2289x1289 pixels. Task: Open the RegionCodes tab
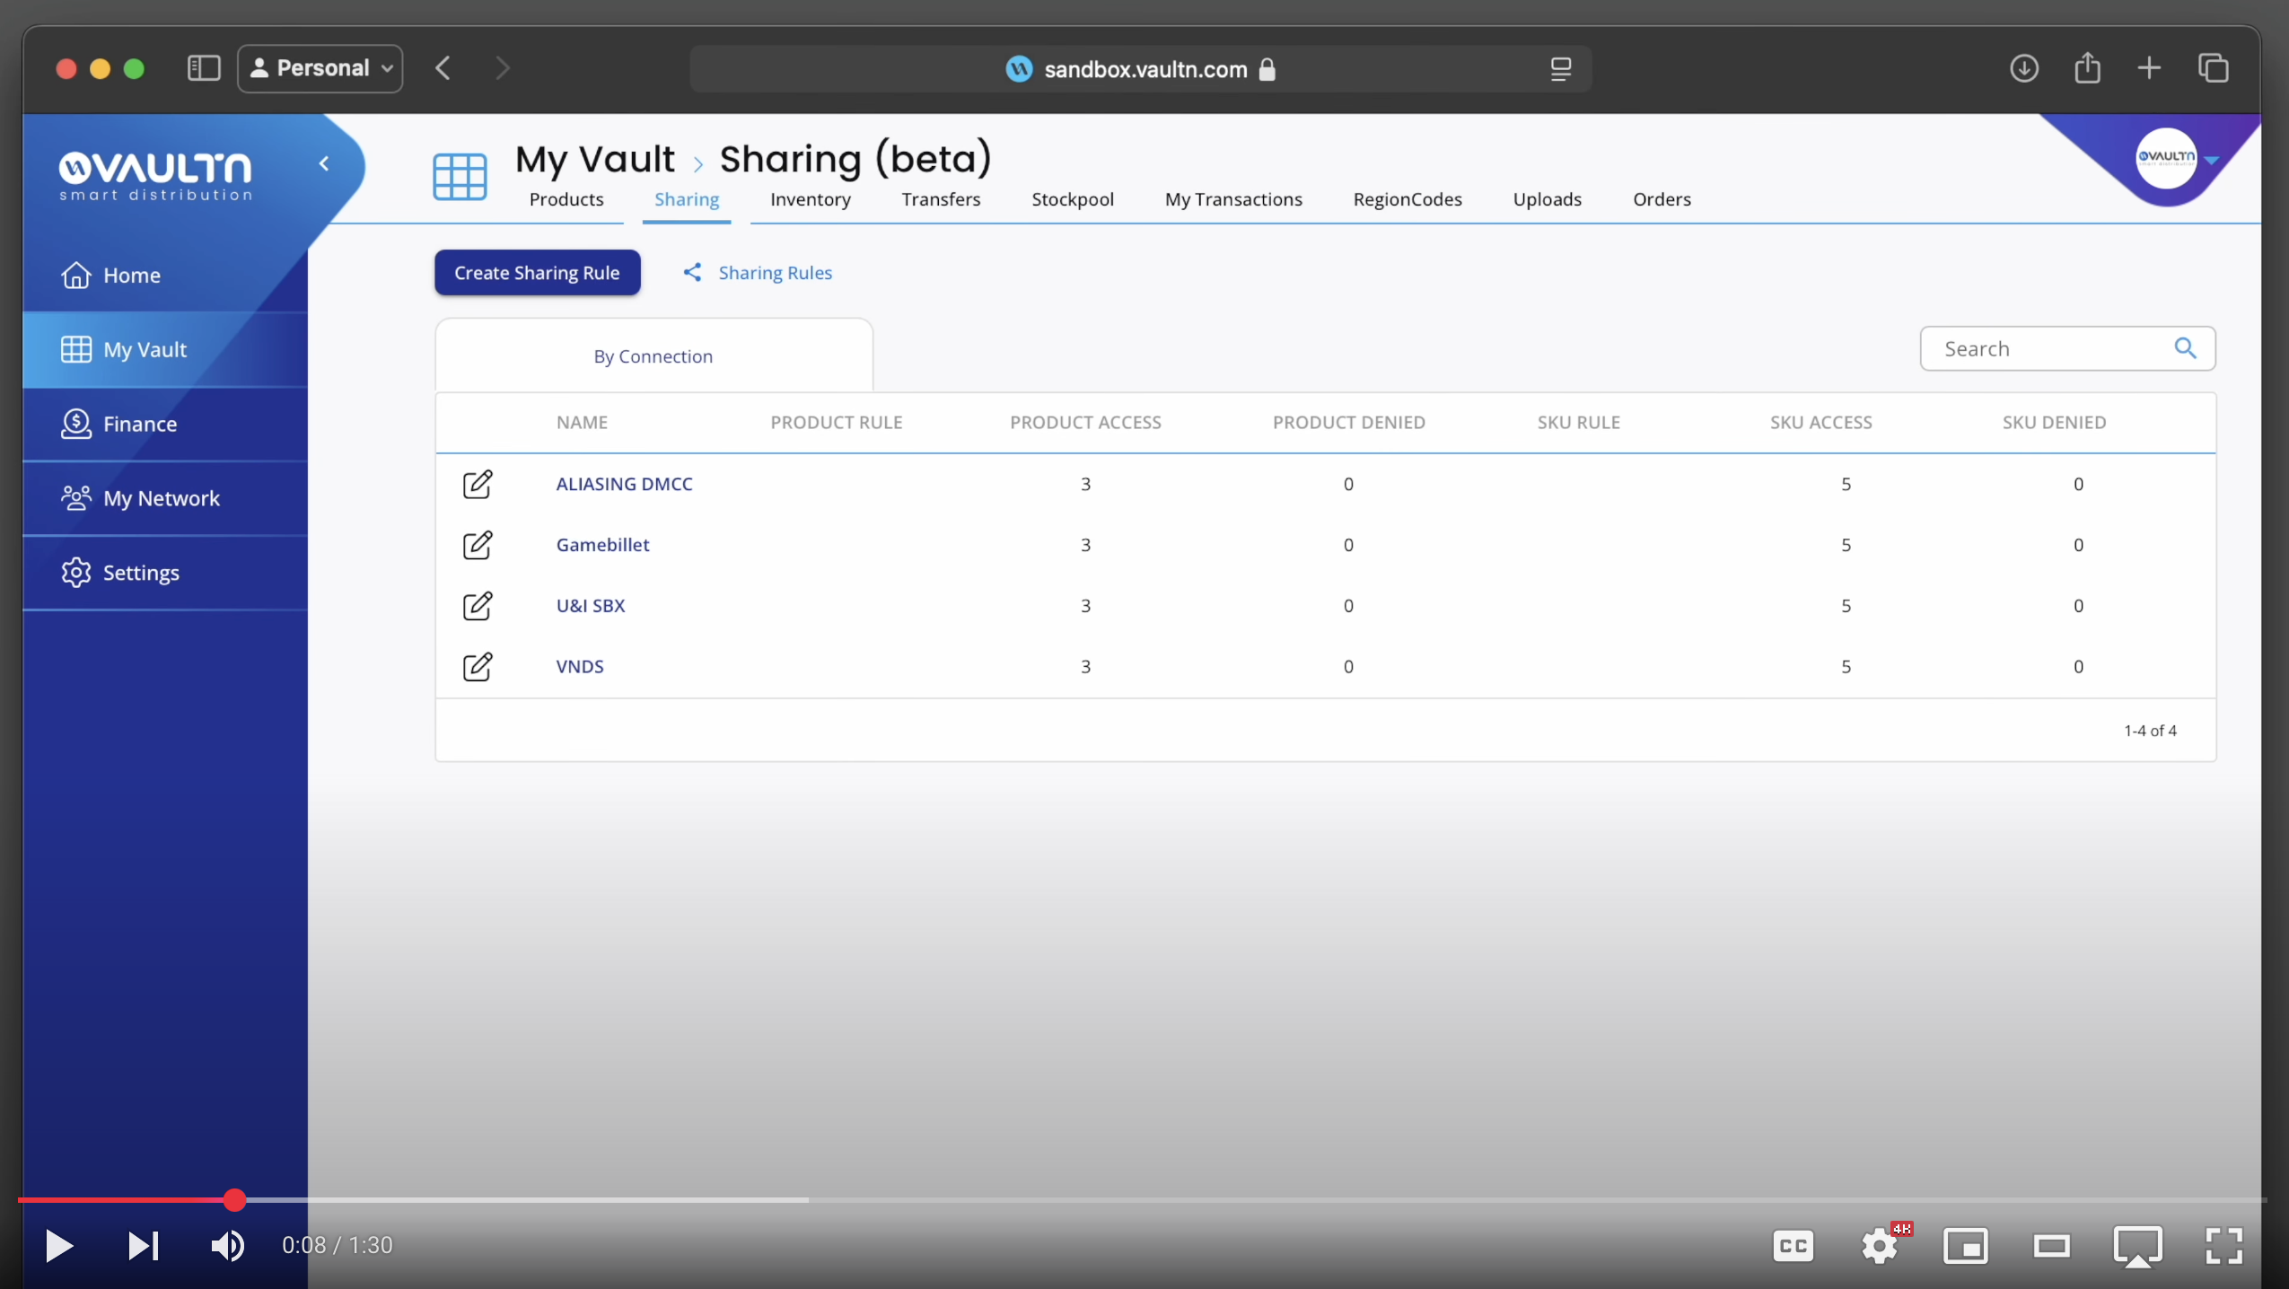click(x=1408, y=199)
